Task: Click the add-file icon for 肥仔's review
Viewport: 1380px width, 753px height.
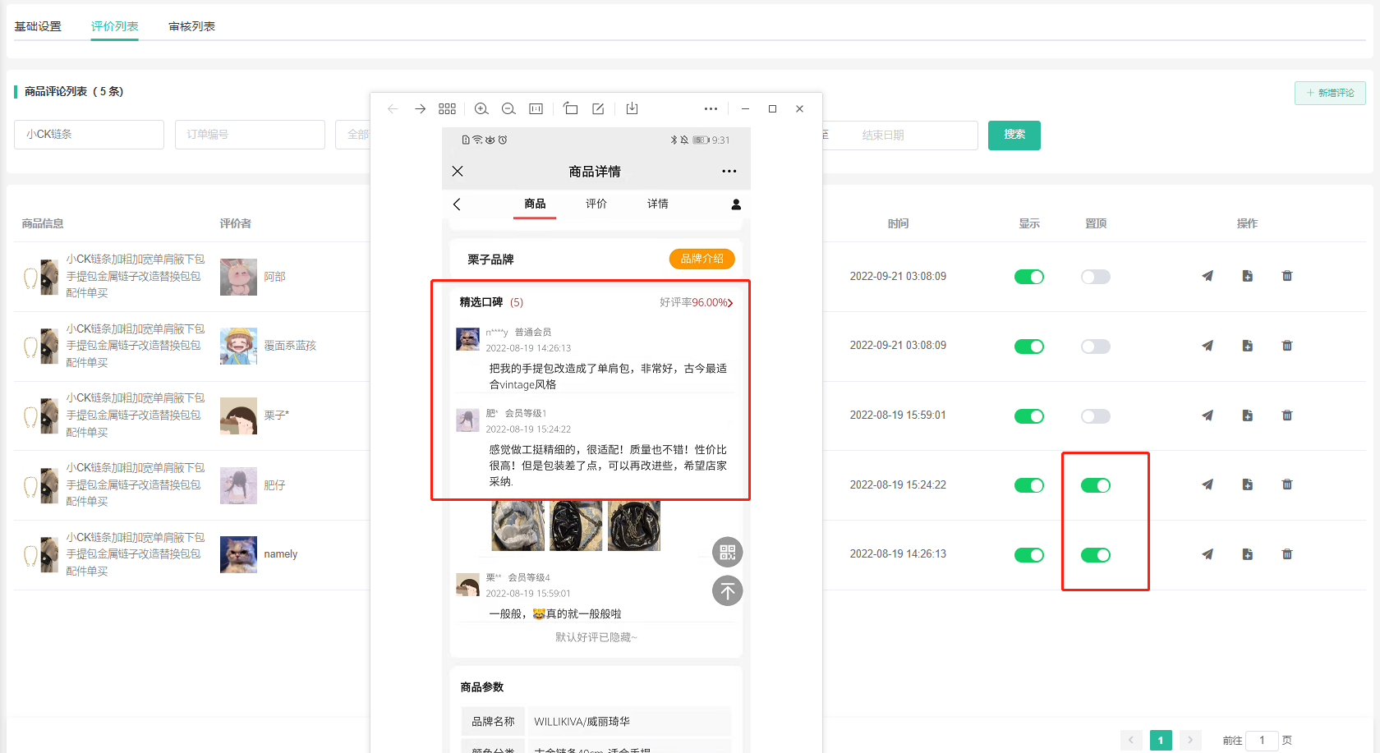Action: [1247, 485]
